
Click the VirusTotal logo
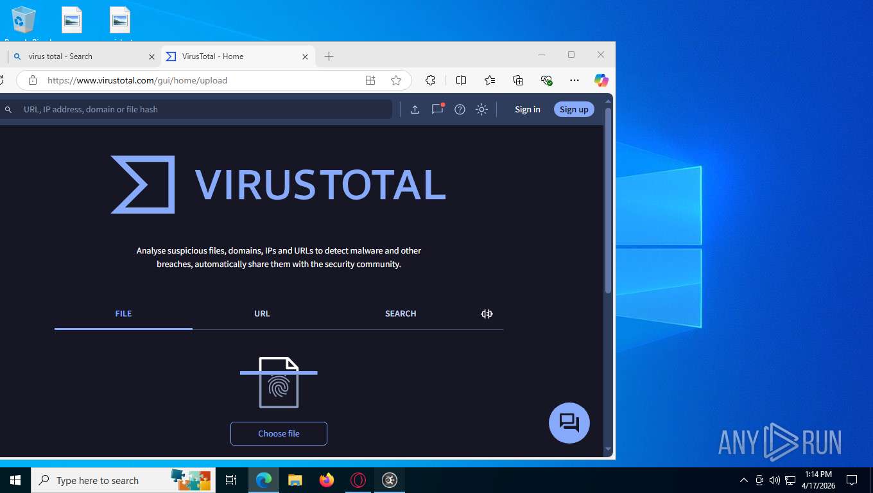pyautogui.click(x=278, y=185)
